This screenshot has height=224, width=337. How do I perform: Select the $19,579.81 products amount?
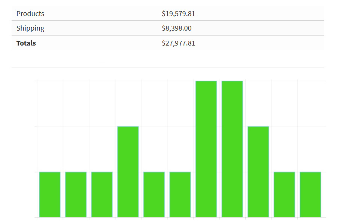tap(178, 14)
